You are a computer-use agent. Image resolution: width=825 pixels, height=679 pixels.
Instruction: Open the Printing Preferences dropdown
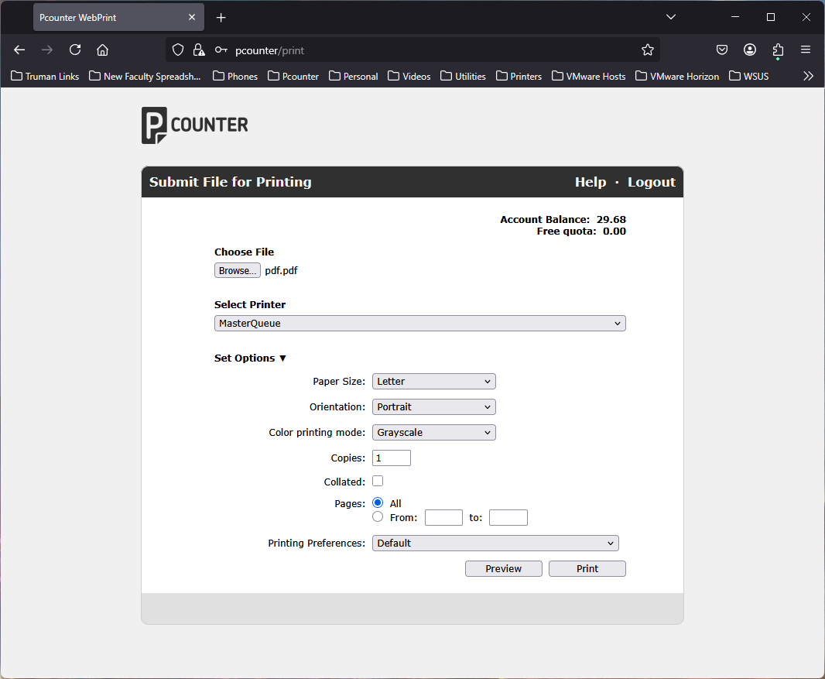495,544
